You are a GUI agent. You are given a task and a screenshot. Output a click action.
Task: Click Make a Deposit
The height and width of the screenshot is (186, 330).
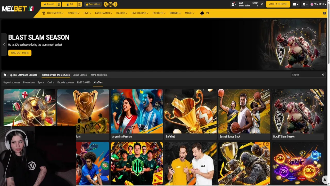(x=278, y=4)
